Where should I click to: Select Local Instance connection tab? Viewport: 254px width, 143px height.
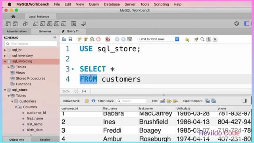click(x=39, y=17)
